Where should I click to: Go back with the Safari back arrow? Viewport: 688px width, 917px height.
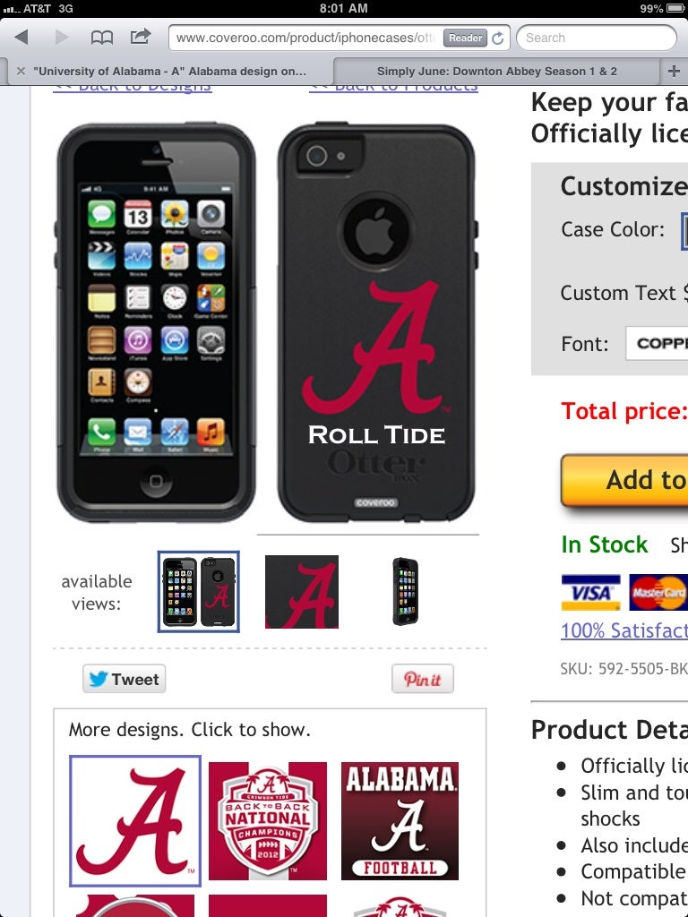(x=21, y=38)
